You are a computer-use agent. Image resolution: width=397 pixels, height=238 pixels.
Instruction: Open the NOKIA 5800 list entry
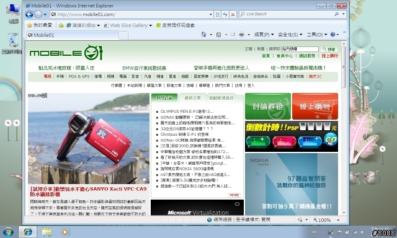point(187,169)
